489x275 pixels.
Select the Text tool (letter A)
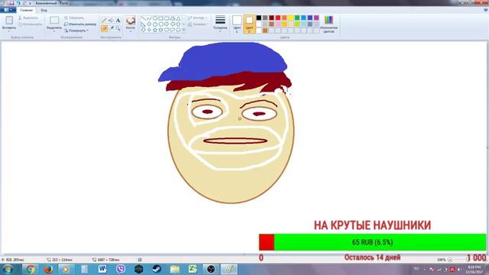point(118,21)
